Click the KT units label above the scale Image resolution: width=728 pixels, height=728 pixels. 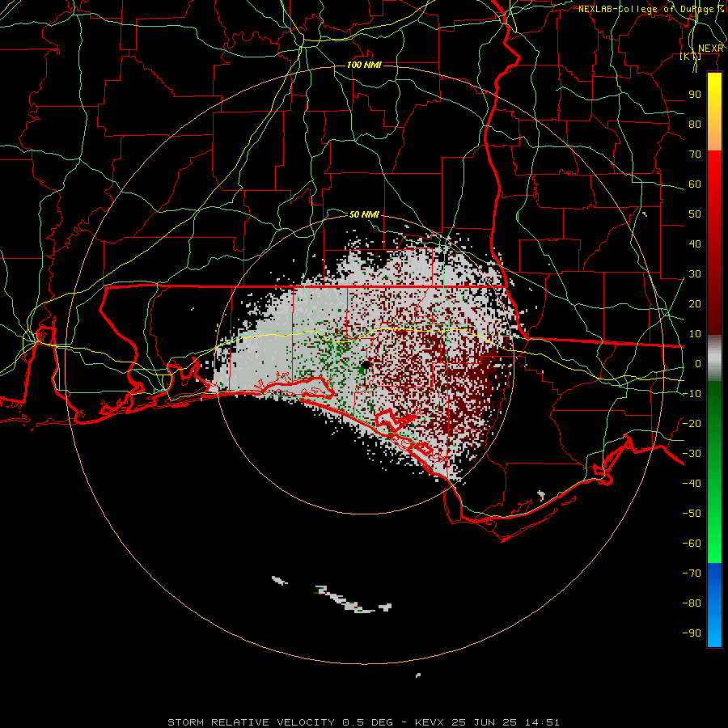[x=691, y=57]
